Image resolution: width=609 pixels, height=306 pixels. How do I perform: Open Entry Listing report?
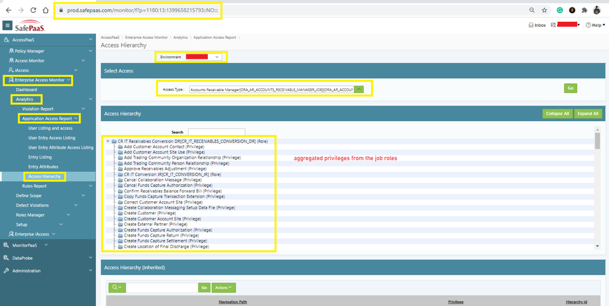[x=40, y=157]
